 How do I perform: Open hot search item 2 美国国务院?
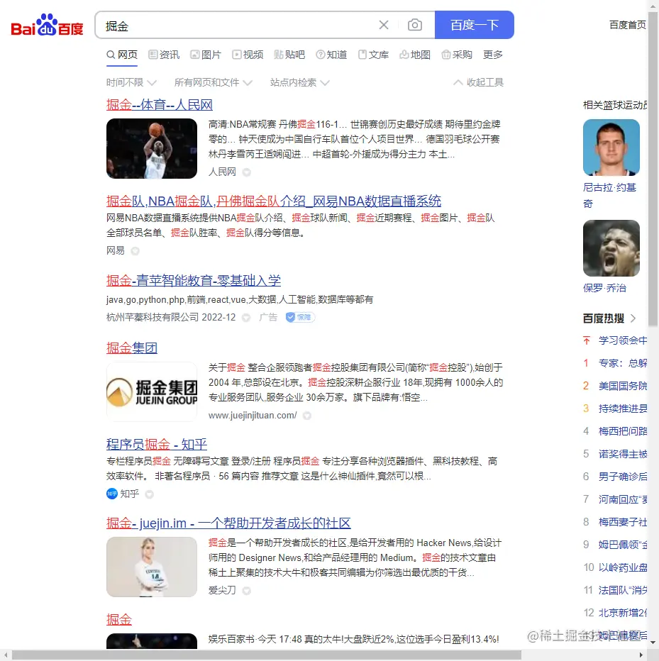(623, 386)
